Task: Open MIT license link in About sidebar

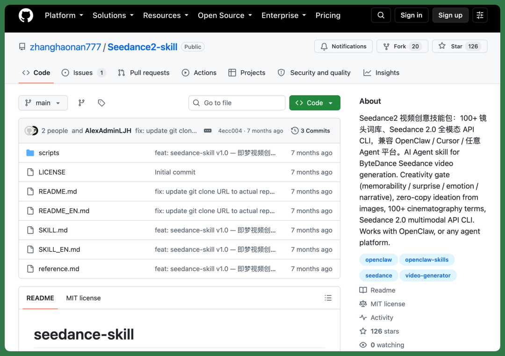Action: [x=382, y=304]
